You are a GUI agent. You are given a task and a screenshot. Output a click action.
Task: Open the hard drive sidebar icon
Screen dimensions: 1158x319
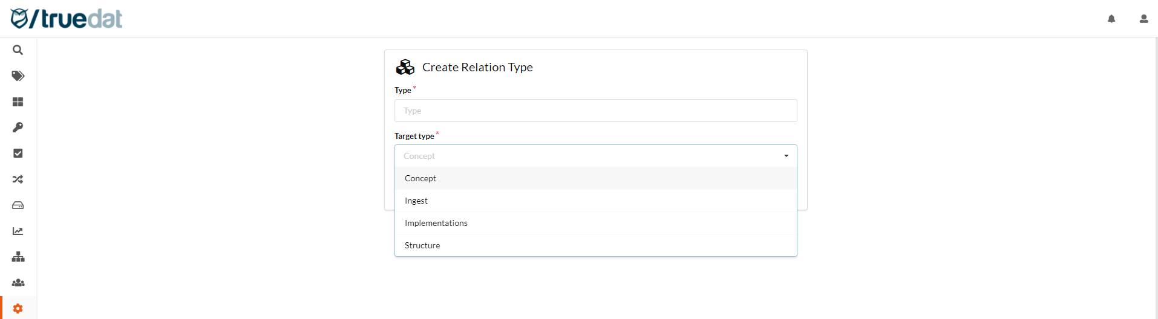[18, 205]
